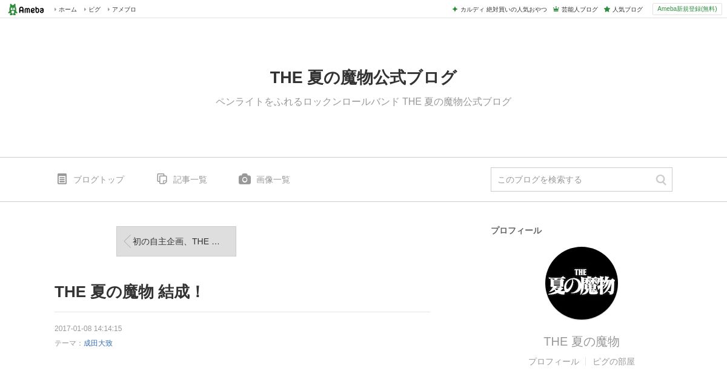Click THE 夏の魔物 profile avatar

coord(582,283)
